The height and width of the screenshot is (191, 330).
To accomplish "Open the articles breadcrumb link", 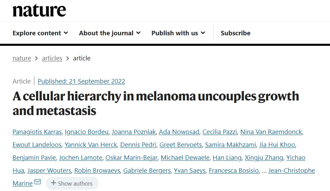I will [x=52, y=58].
